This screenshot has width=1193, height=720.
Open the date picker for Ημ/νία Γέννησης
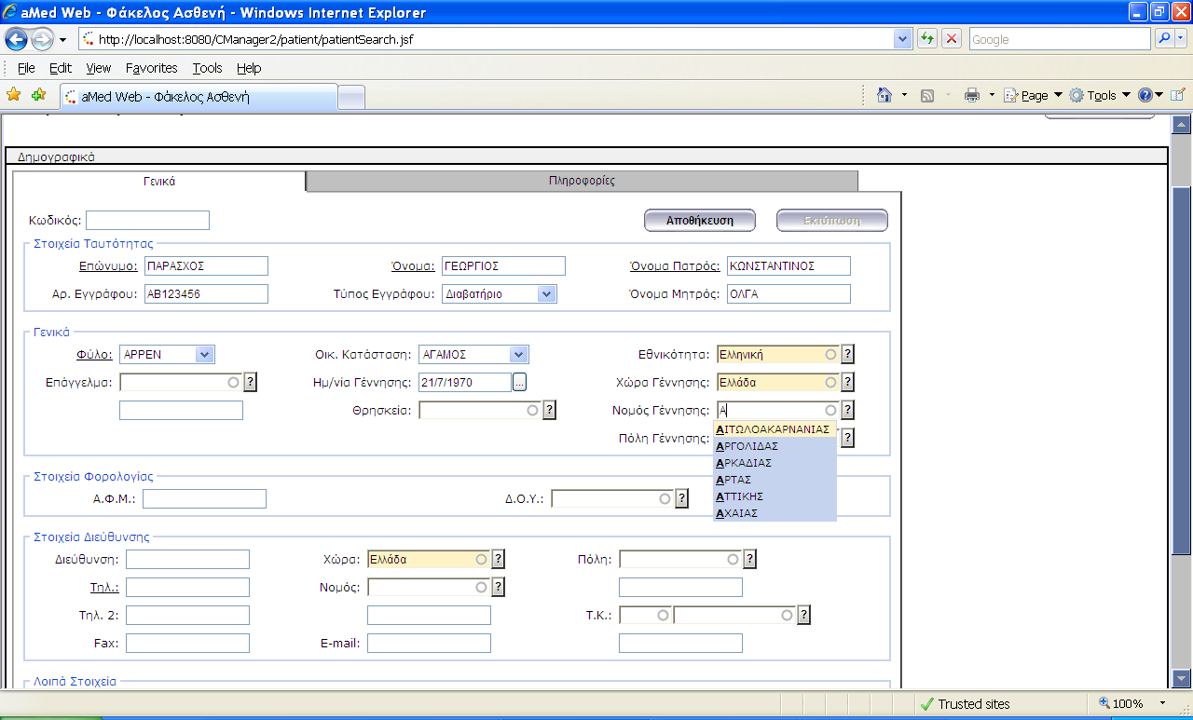pos(520,382)
